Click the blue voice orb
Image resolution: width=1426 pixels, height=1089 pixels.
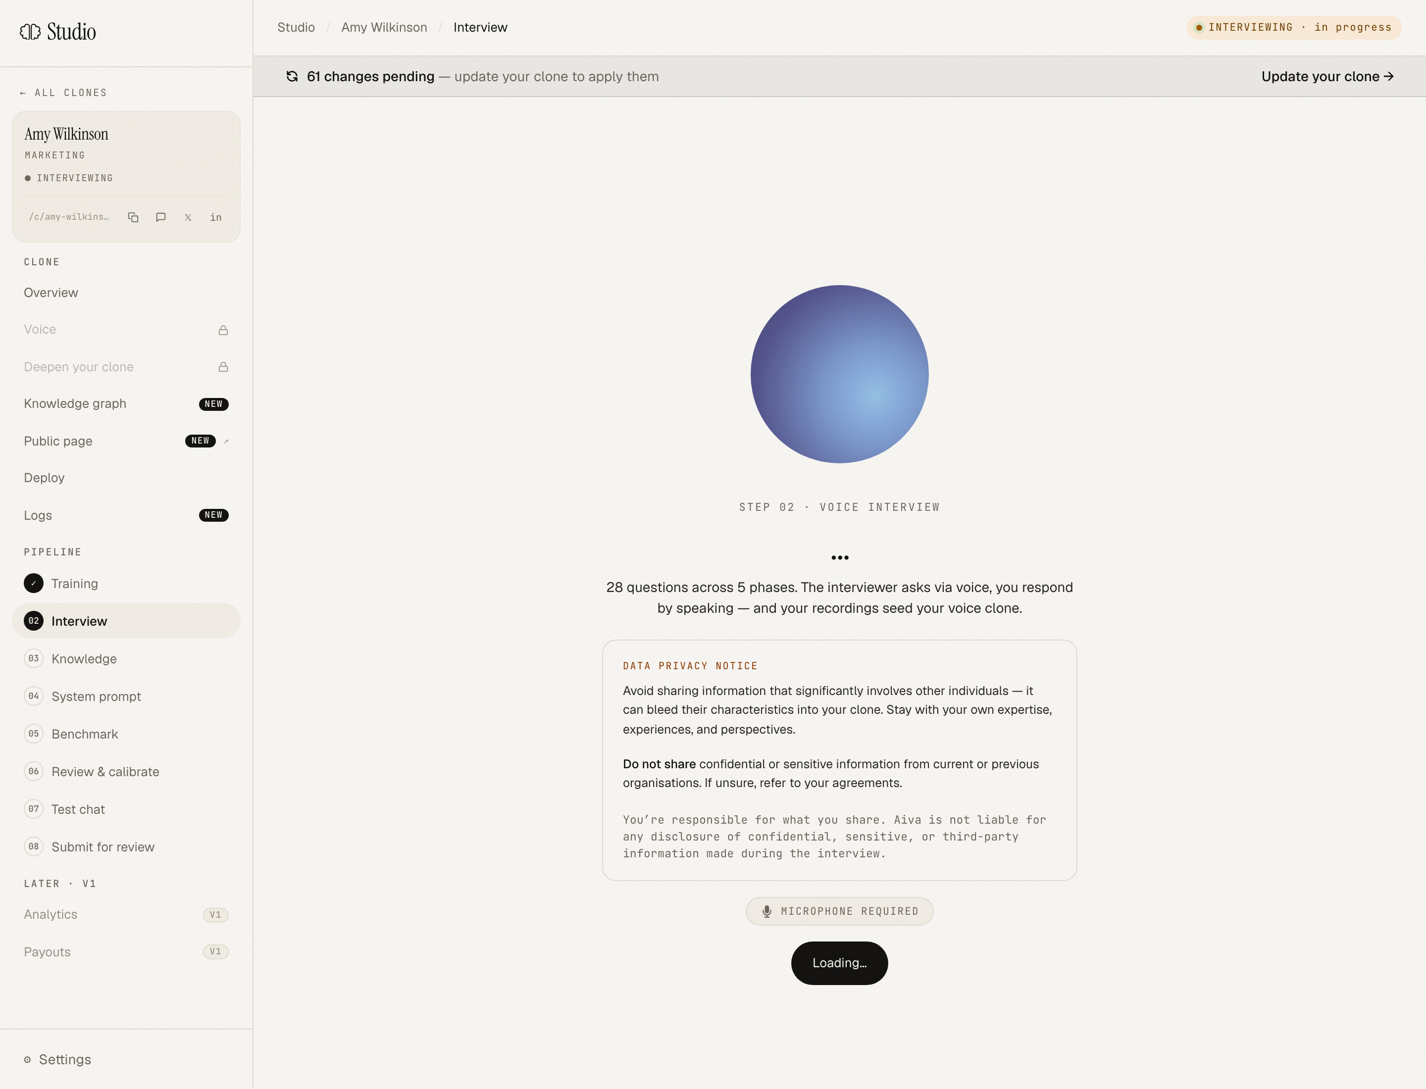click(839, 374)
